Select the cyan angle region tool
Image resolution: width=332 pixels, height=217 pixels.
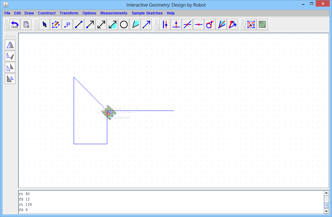pos(135,24)
